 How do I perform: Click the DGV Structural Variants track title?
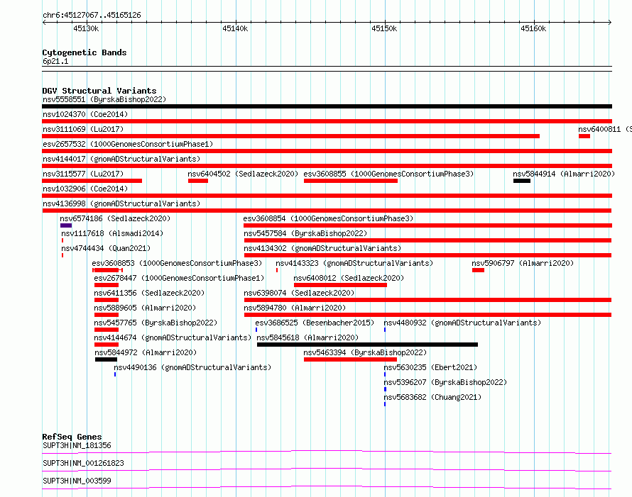99,91
